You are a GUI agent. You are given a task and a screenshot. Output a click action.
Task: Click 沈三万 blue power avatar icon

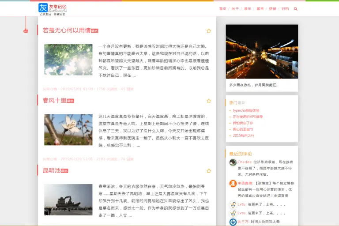(x=233, y=222)
